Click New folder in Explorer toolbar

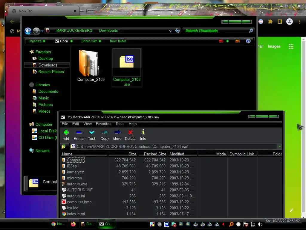point(118,41)
